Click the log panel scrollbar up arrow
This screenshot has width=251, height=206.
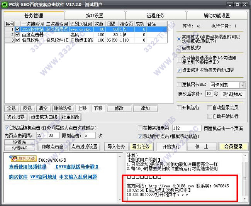click(245, 155)
